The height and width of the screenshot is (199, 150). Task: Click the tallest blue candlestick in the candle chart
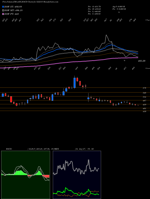(x=74, y=83)
